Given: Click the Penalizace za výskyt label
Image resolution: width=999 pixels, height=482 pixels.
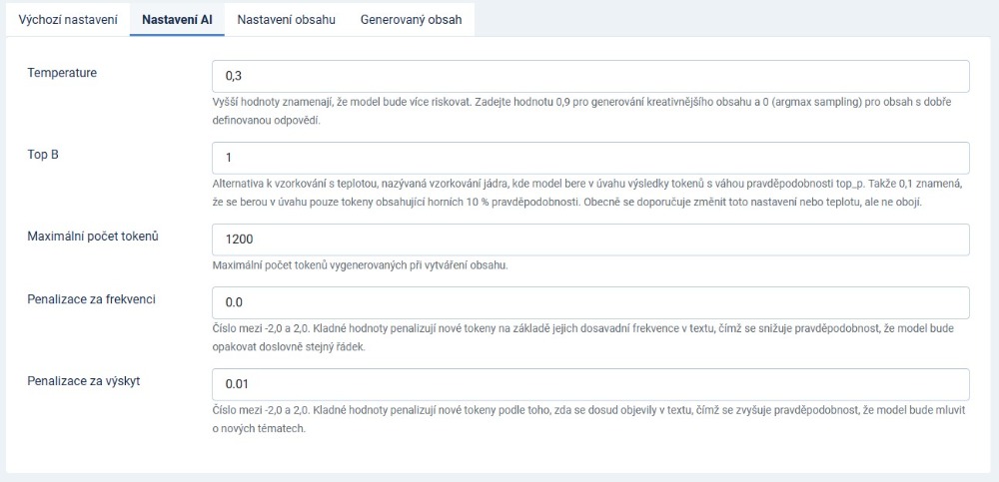Looking at the screenshot, I should tap(83, 381).
